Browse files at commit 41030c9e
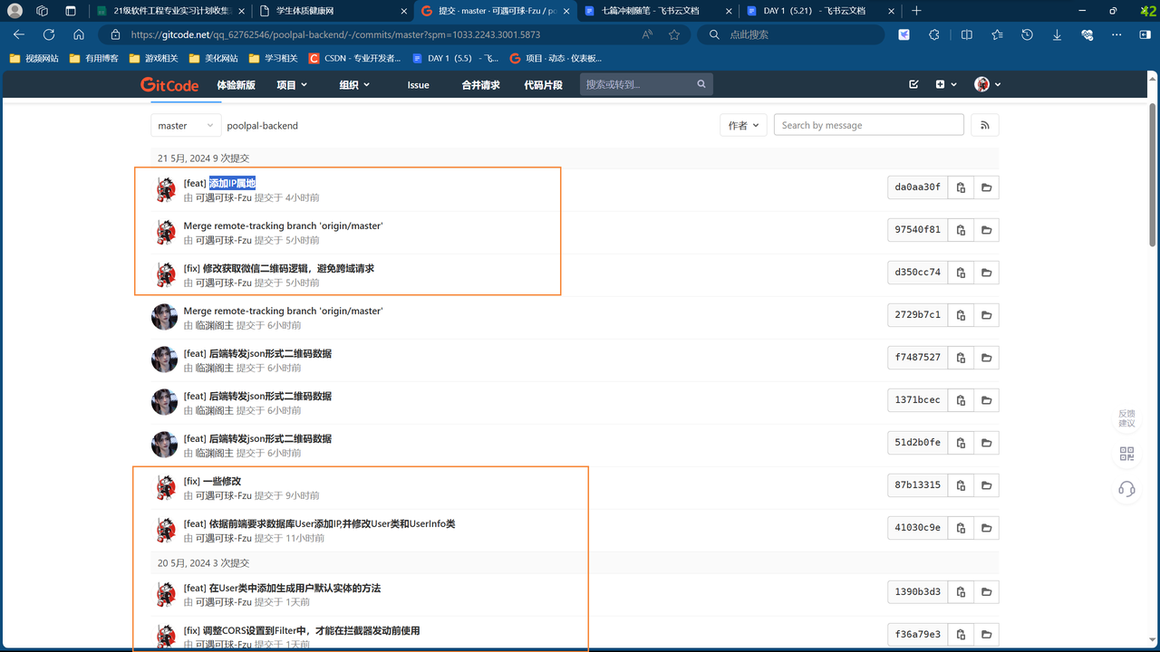Image resolution: width=1160 pixels, height=652 pixels. (986, 528)
